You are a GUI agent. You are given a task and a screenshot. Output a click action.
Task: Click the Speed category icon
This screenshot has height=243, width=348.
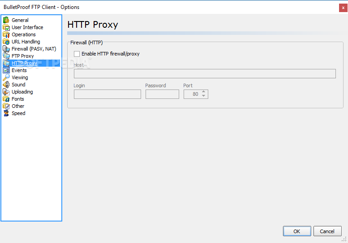tap(6, 113)
